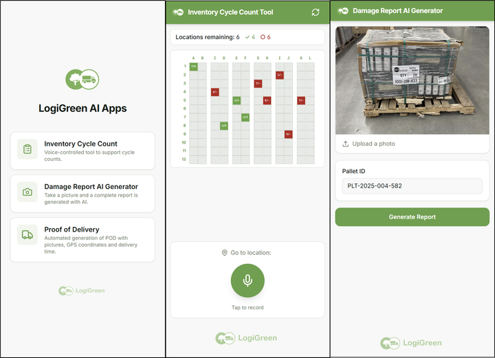495x358 pixels.
Task: Click the truck icon on Proof of Delivery
Action: coord(27,235)
